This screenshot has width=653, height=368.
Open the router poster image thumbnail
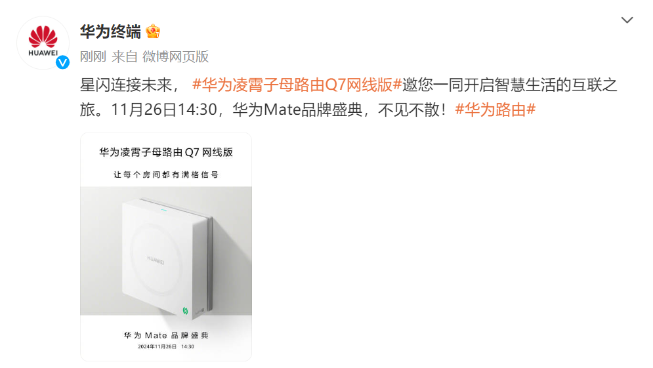point(166,247)
